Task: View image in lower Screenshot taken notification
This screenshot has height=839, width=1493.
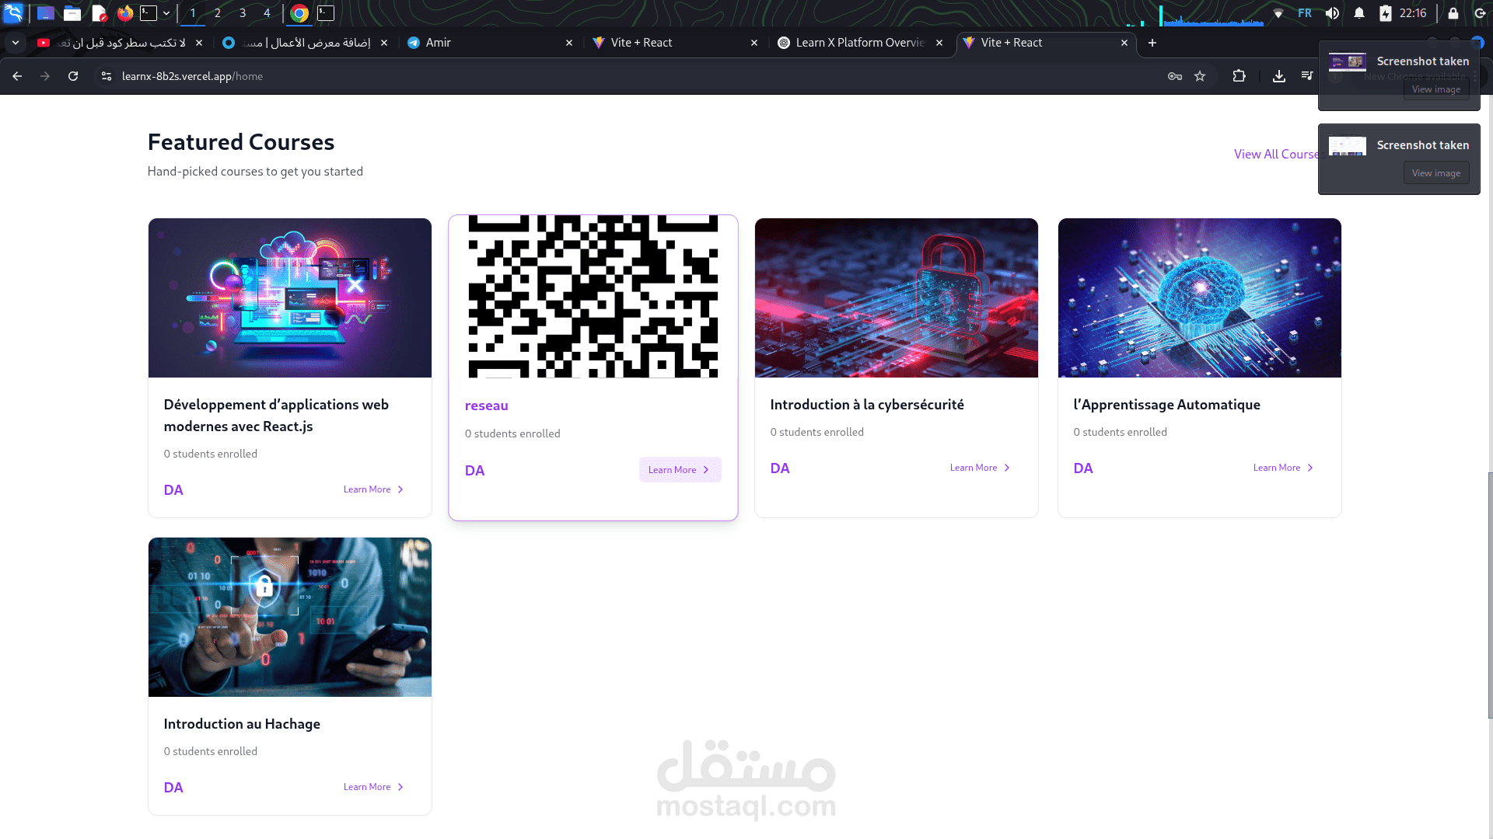Action: pos(1436,173)
